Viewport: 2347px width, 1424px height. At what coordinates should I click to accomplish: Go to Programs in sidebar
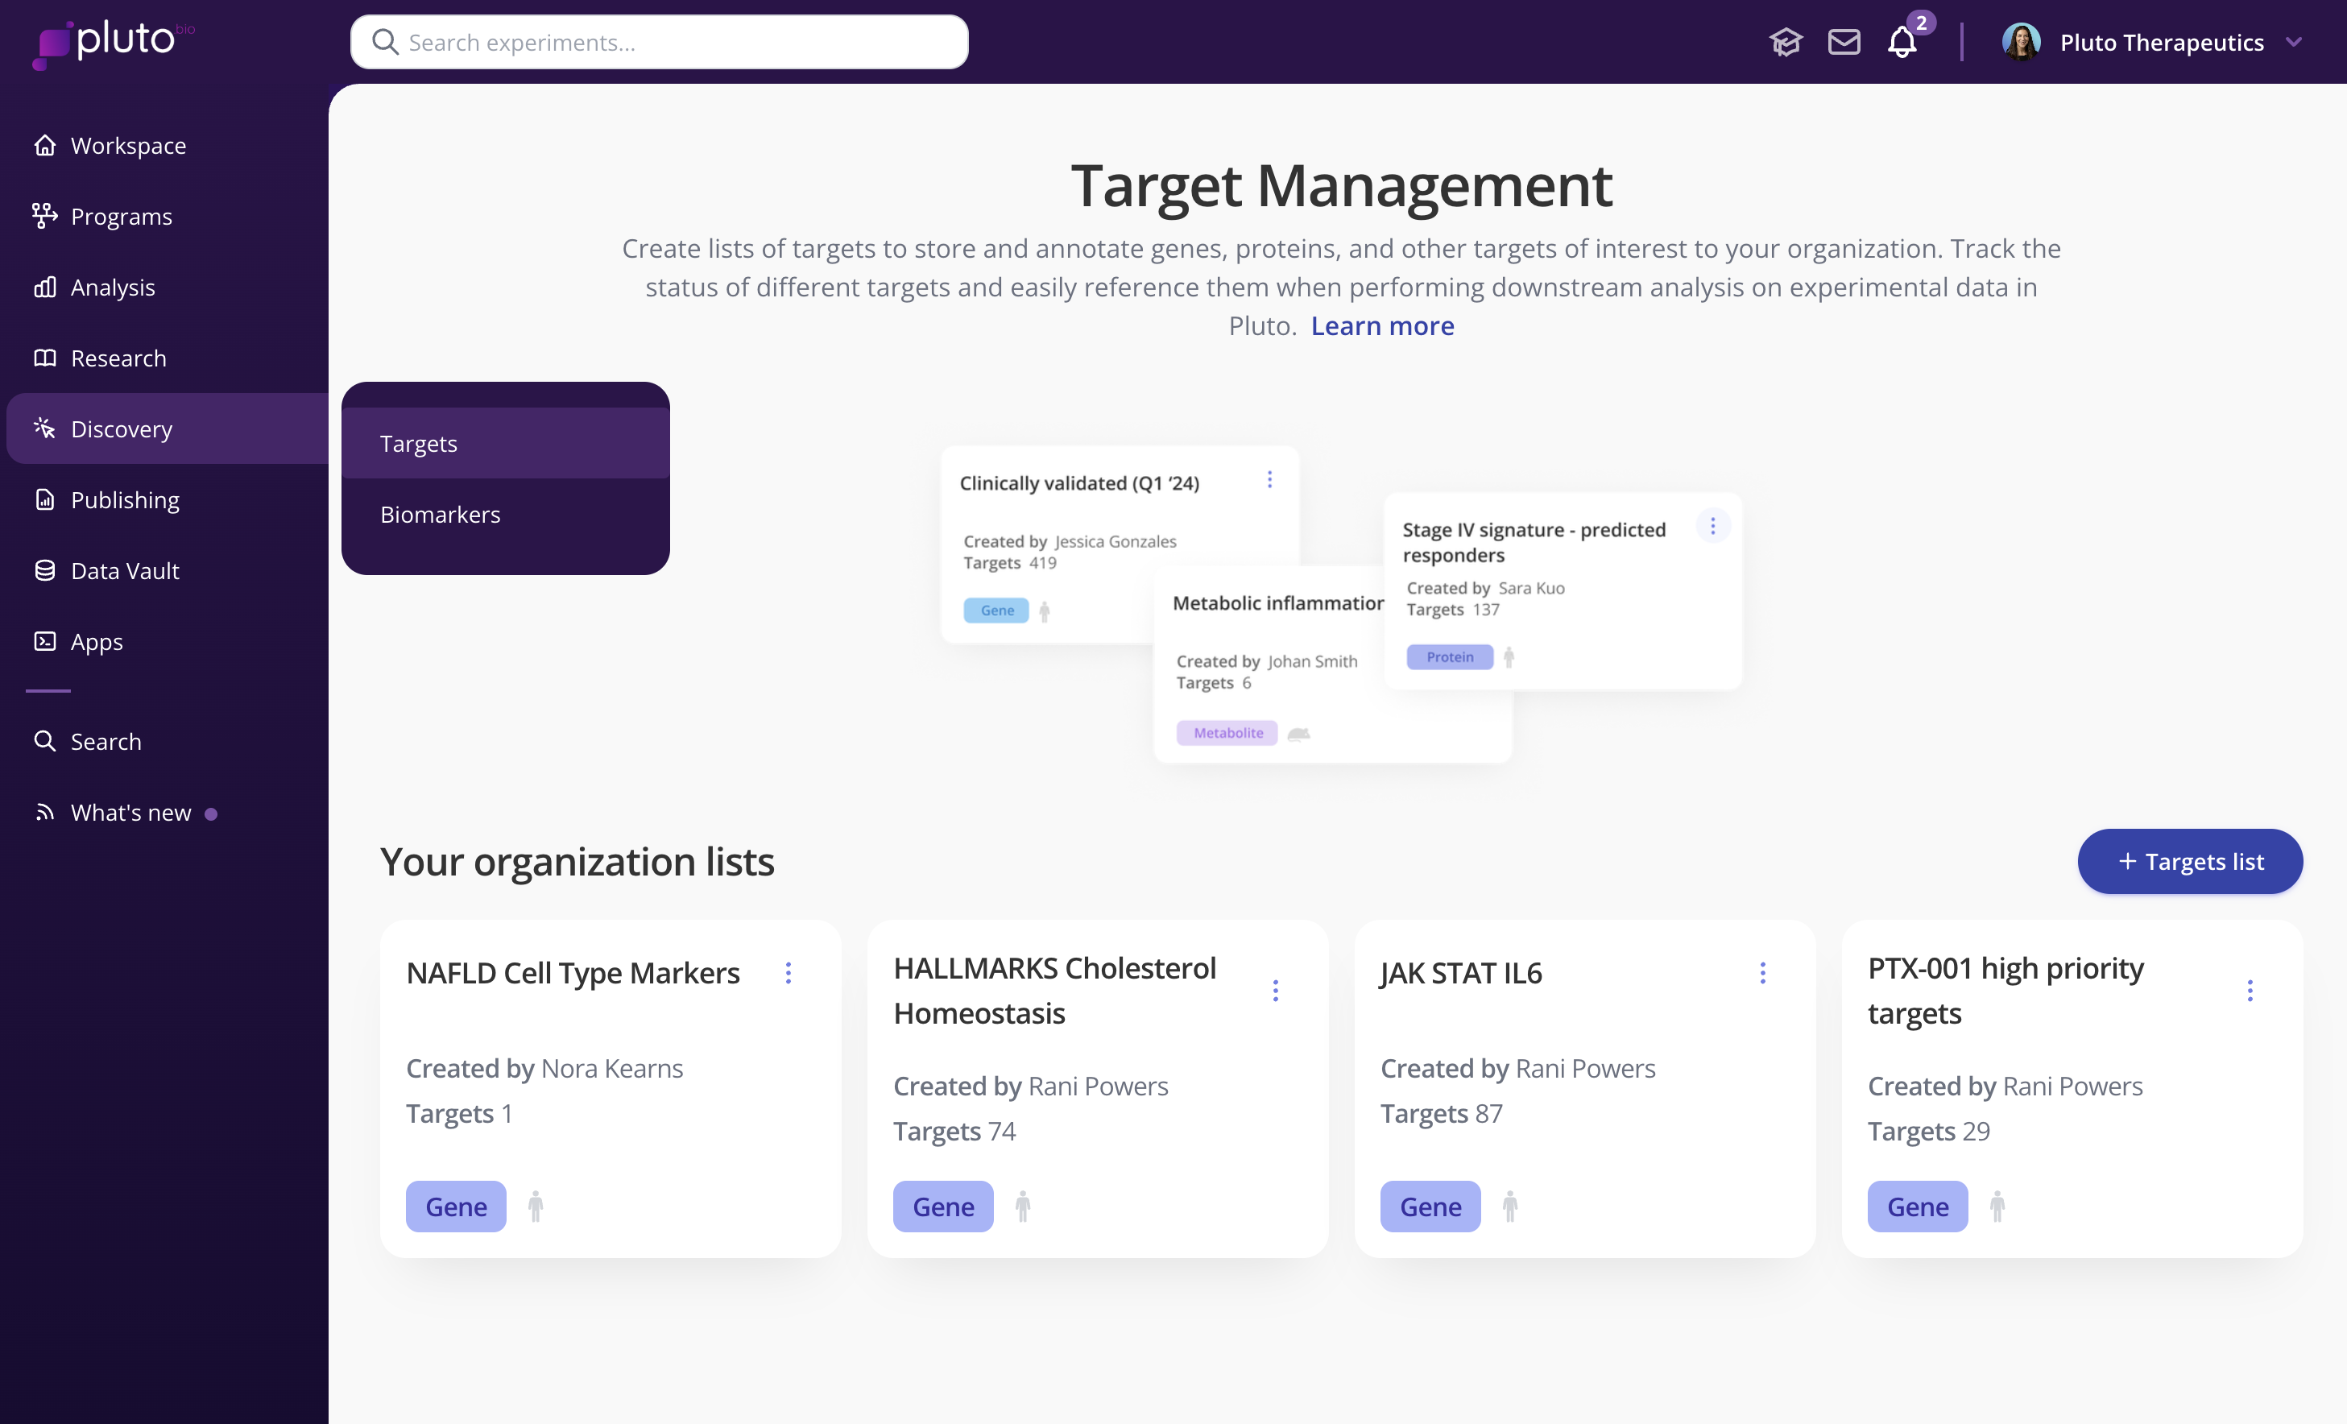tap(121, 216)
